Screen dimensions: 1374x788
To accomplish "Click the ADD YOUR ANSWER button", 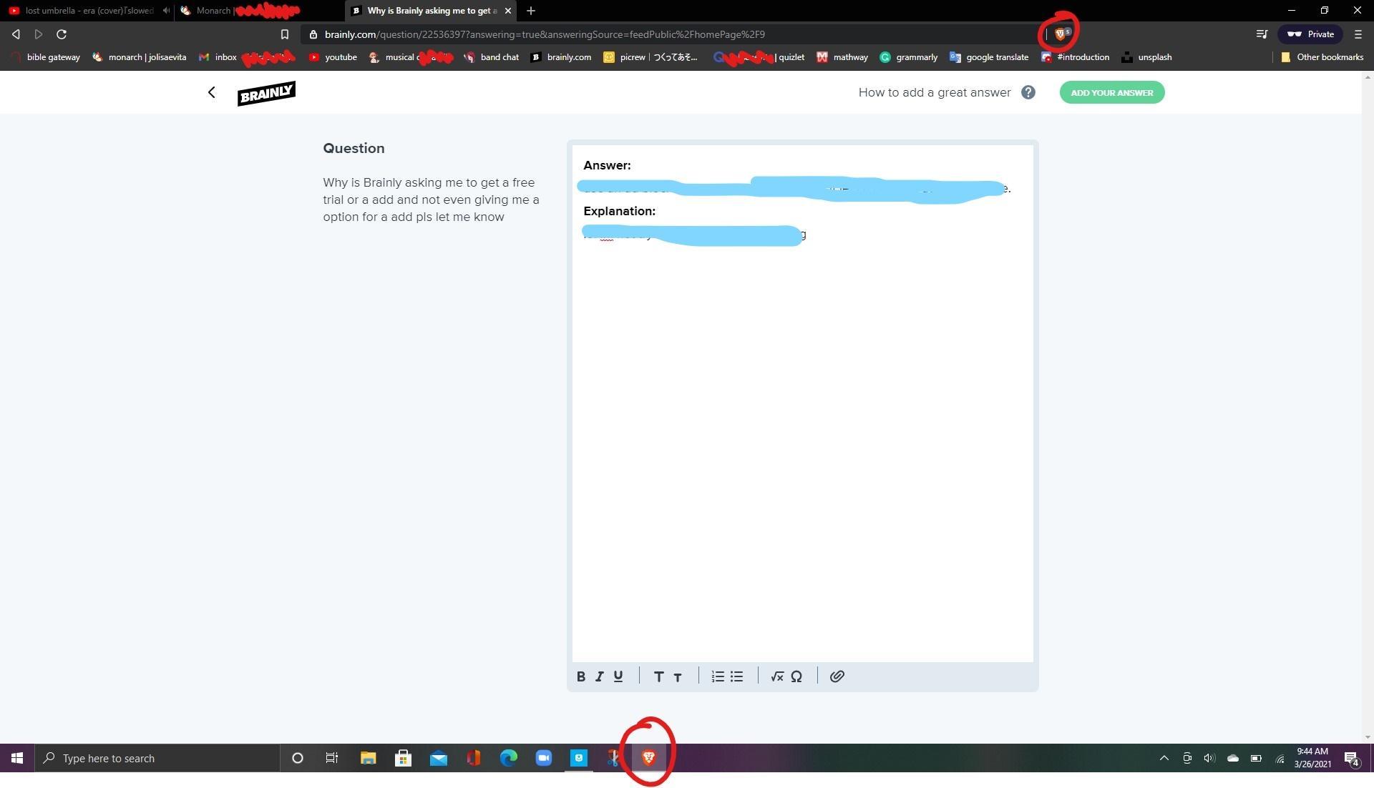I will coord(1111,92).
